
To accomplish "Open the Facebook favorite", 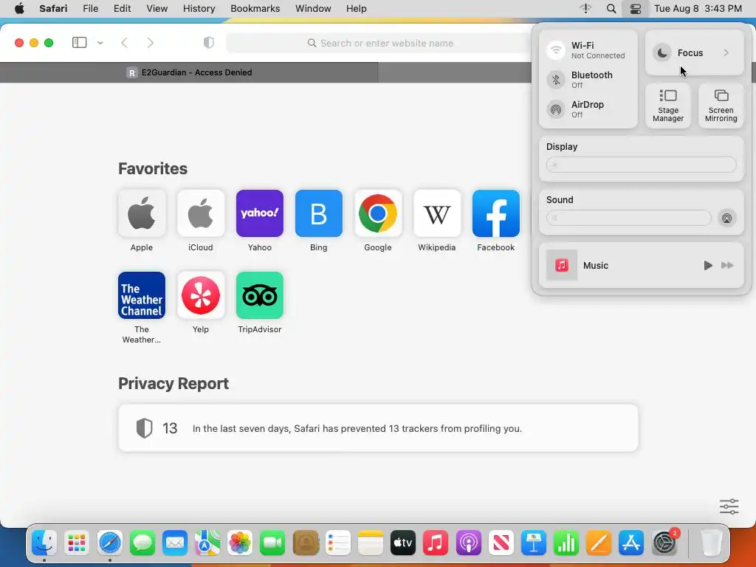I will coord(496,213).
